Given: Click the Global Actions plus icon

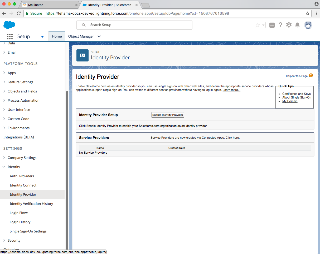Looking at the screenshot, I should 272,25.
